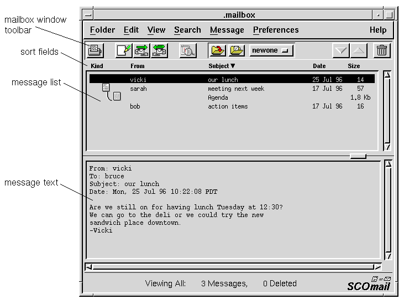Go to next message with down arrow

341,51
